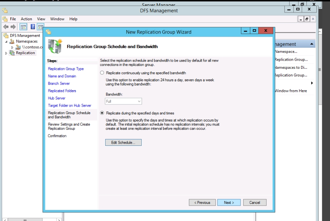
Task: Open the Help menu
Action: tap(73, 19)
